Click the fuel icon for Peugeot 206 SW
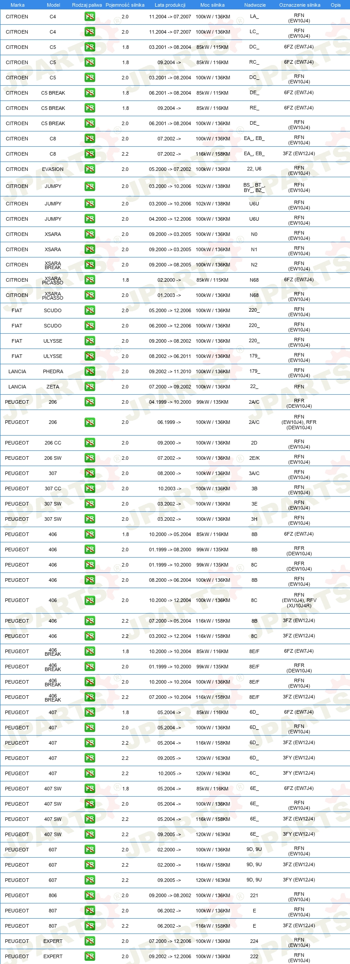 tap(90, 458)
